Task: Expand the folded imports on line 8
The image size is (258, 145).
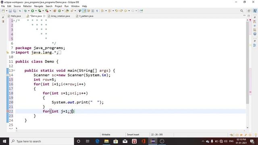Action: (14, 52)
